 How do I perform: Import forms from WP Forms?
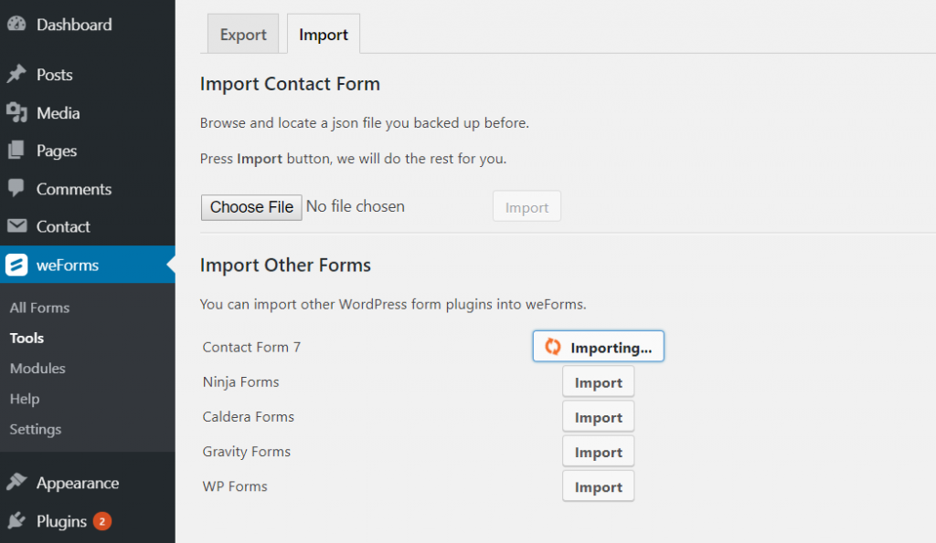[598, 486]
